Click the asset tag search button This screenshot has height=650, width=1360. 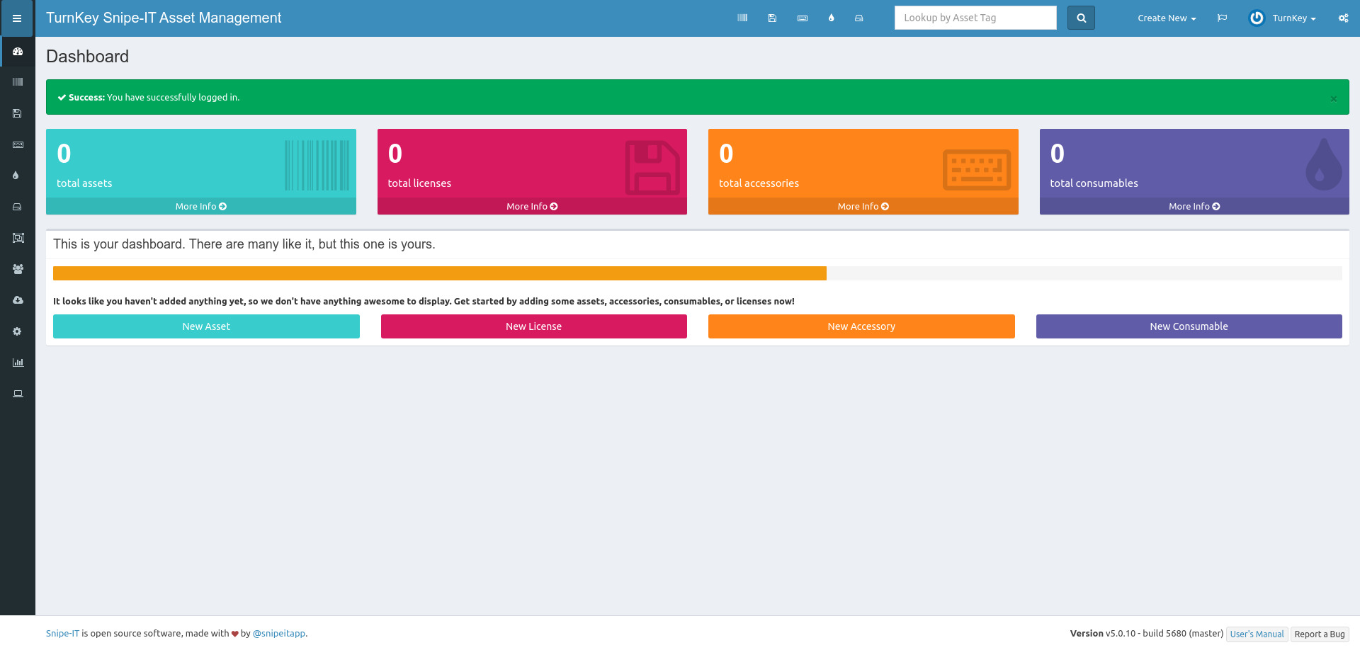pyautogui.click(x=1081, y=18)
